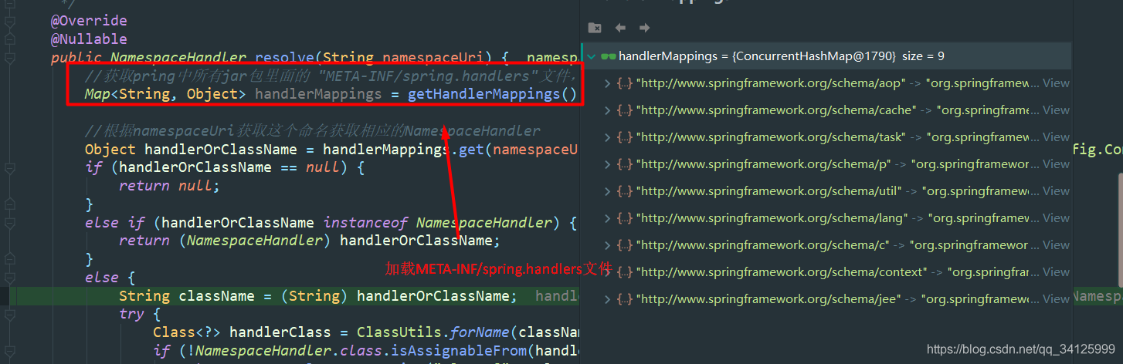Click the forward arrow in the evaluate popup
Screen dimensions: 1123x364
pos(644,28)
